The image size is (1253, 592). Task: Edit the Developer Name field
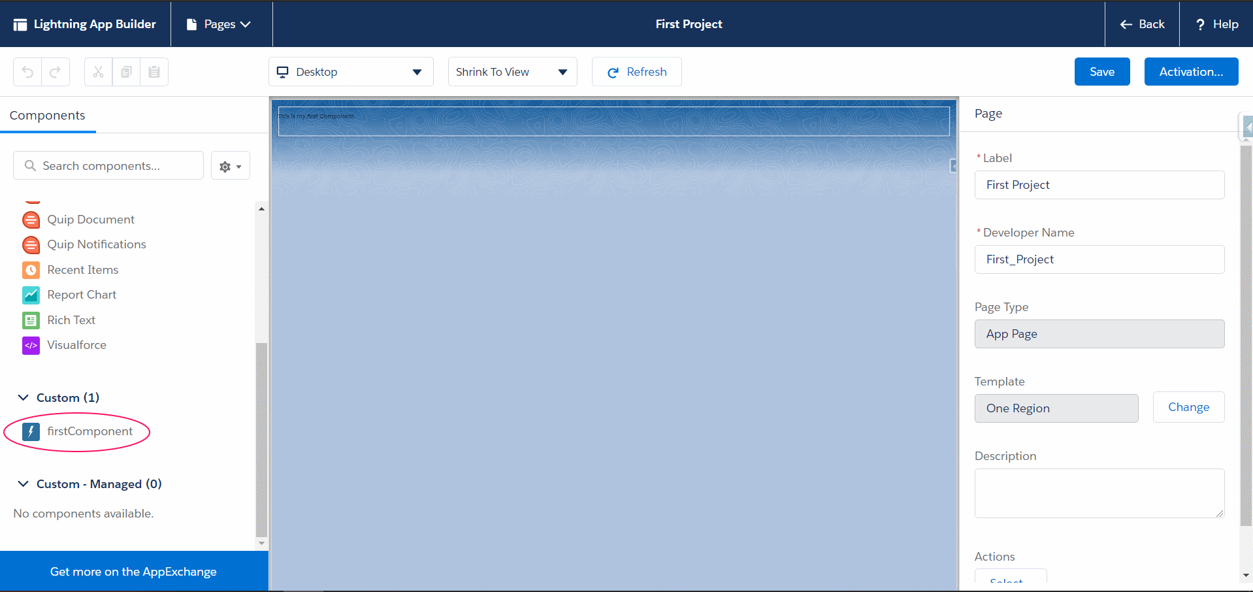(x=1099, y=259)
